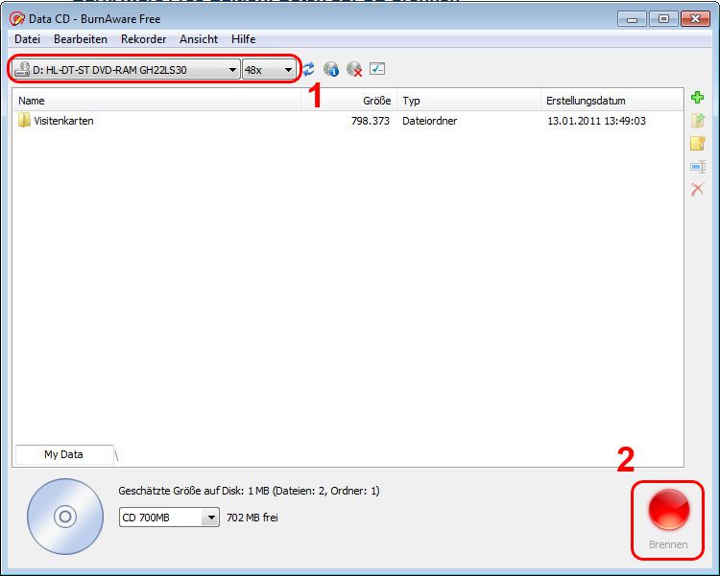720x576 pixels.
Task: Click the refresh drives icon
Action: coord(308,69)
